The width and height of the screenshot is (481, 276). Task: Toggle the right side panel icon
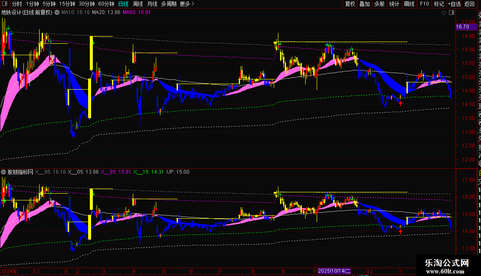[452, 13]
